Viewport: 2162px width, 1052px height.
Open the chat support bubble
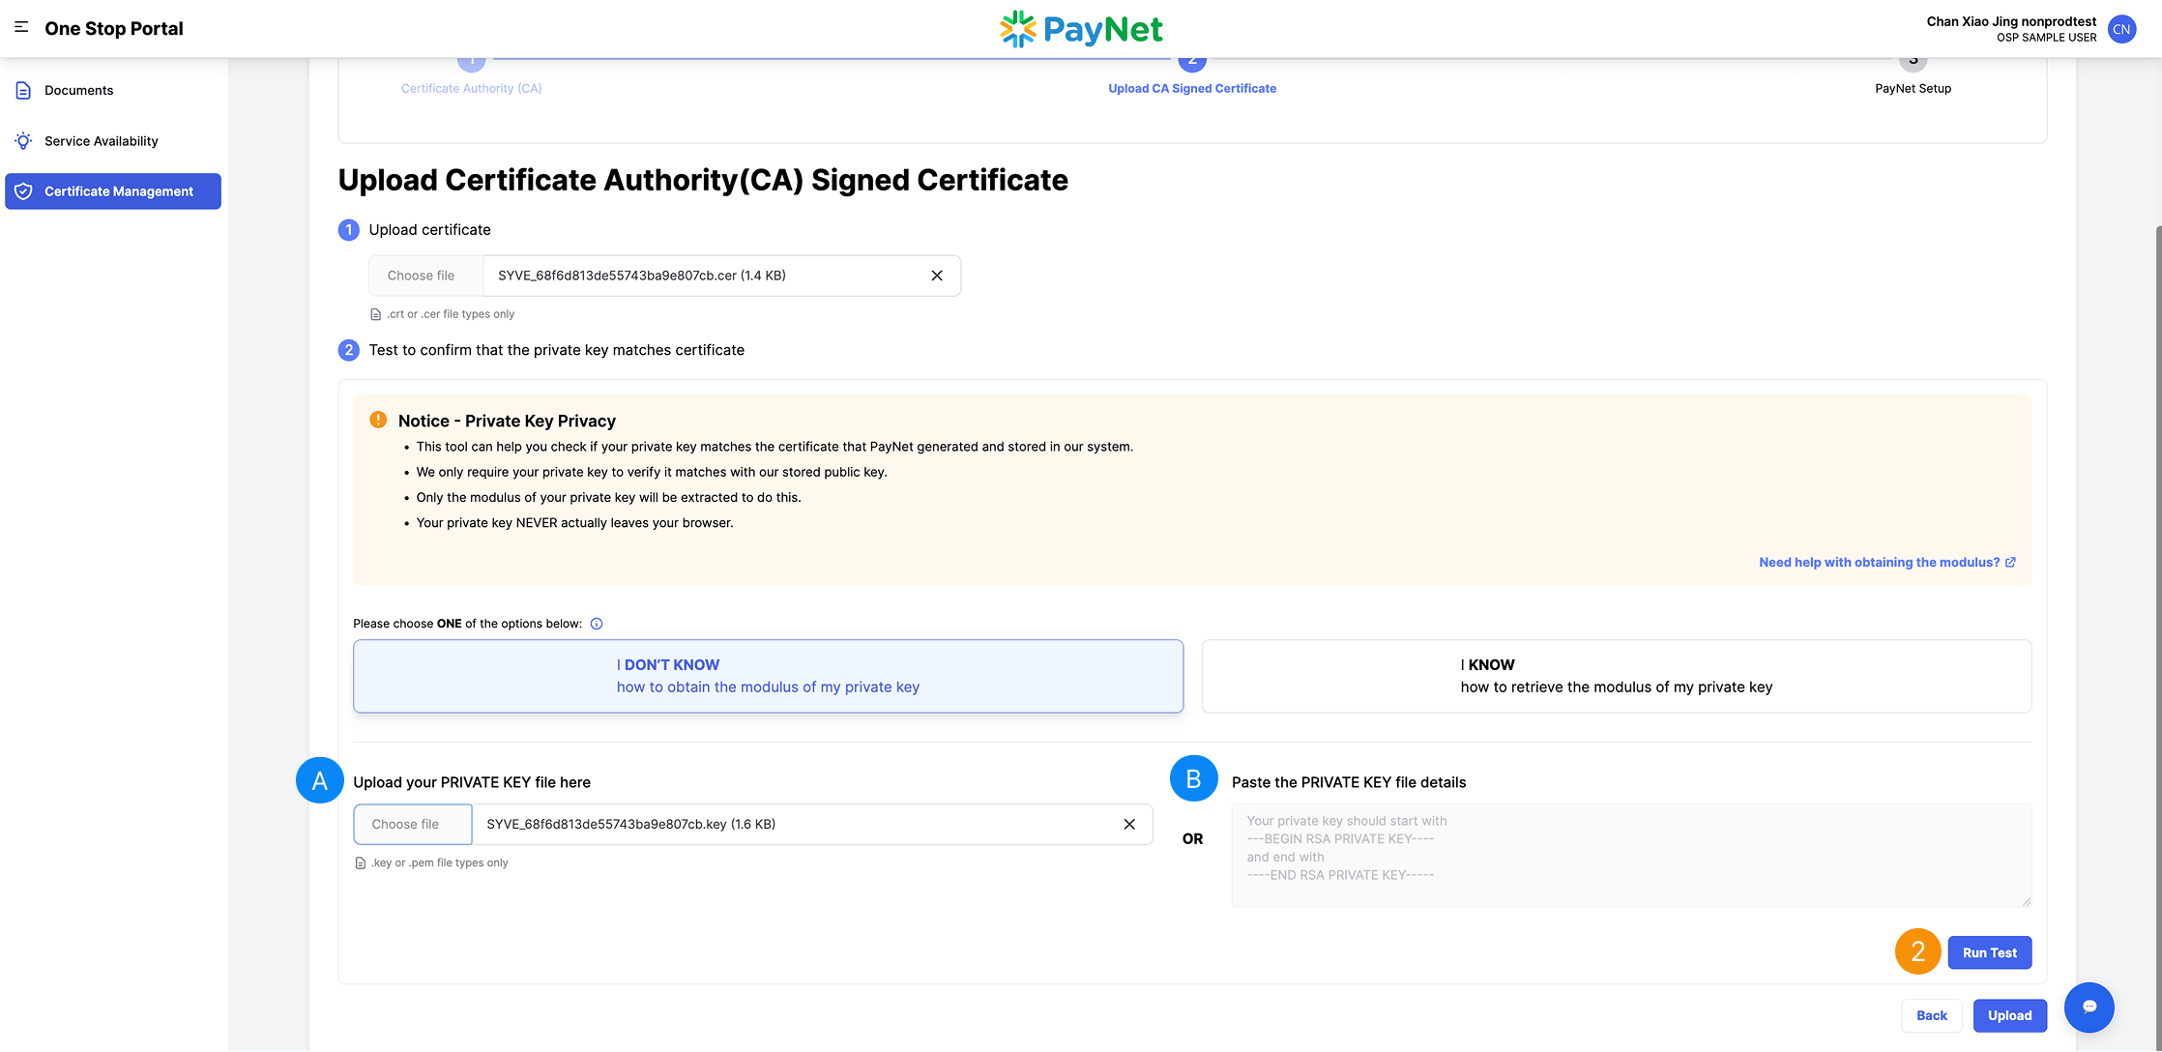[x=2089, y=1008]
